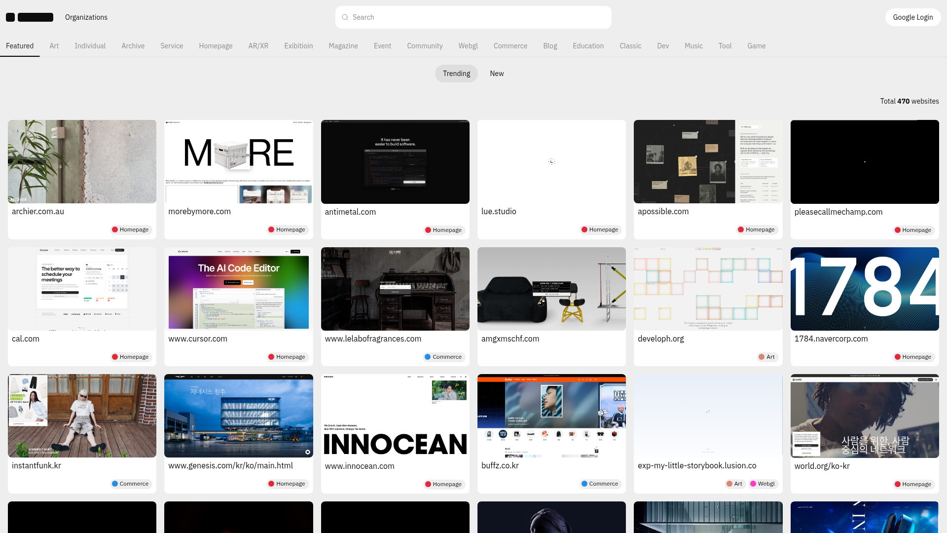Viewport: 947px width, 533px height.
Task: Open the pleasecallmechamp.com black thumbnail
Action: [x=865, y=162]
